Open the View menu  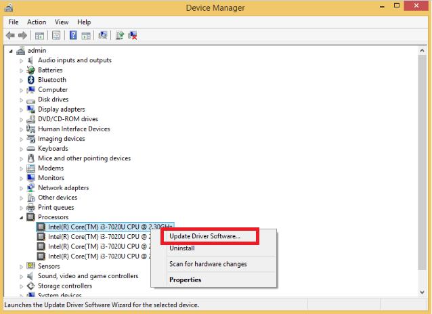[62, 22]
